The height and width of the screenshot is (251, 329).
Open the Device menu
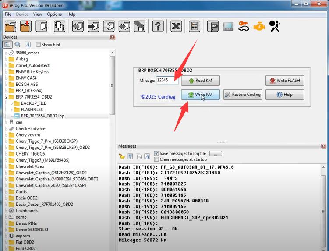click(x=22, y=14)
